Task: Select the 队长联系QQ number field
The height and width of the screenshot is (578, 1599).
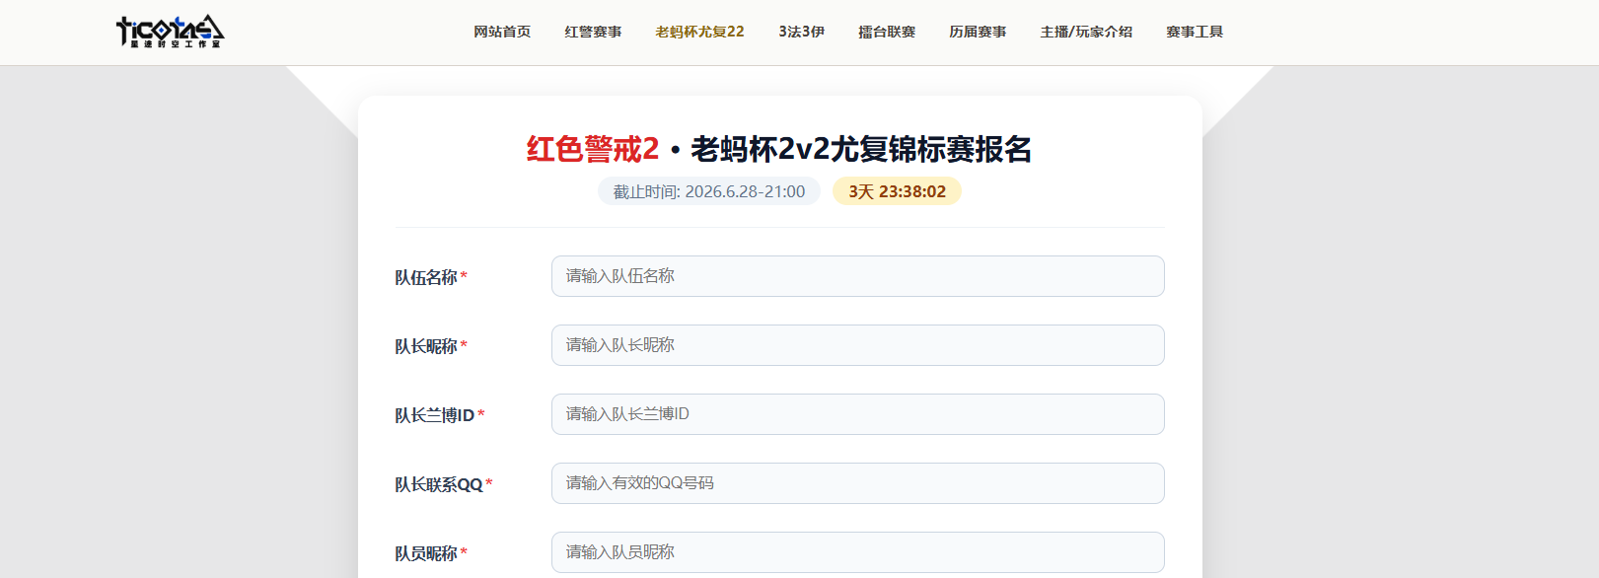Action: click(858, 483)
